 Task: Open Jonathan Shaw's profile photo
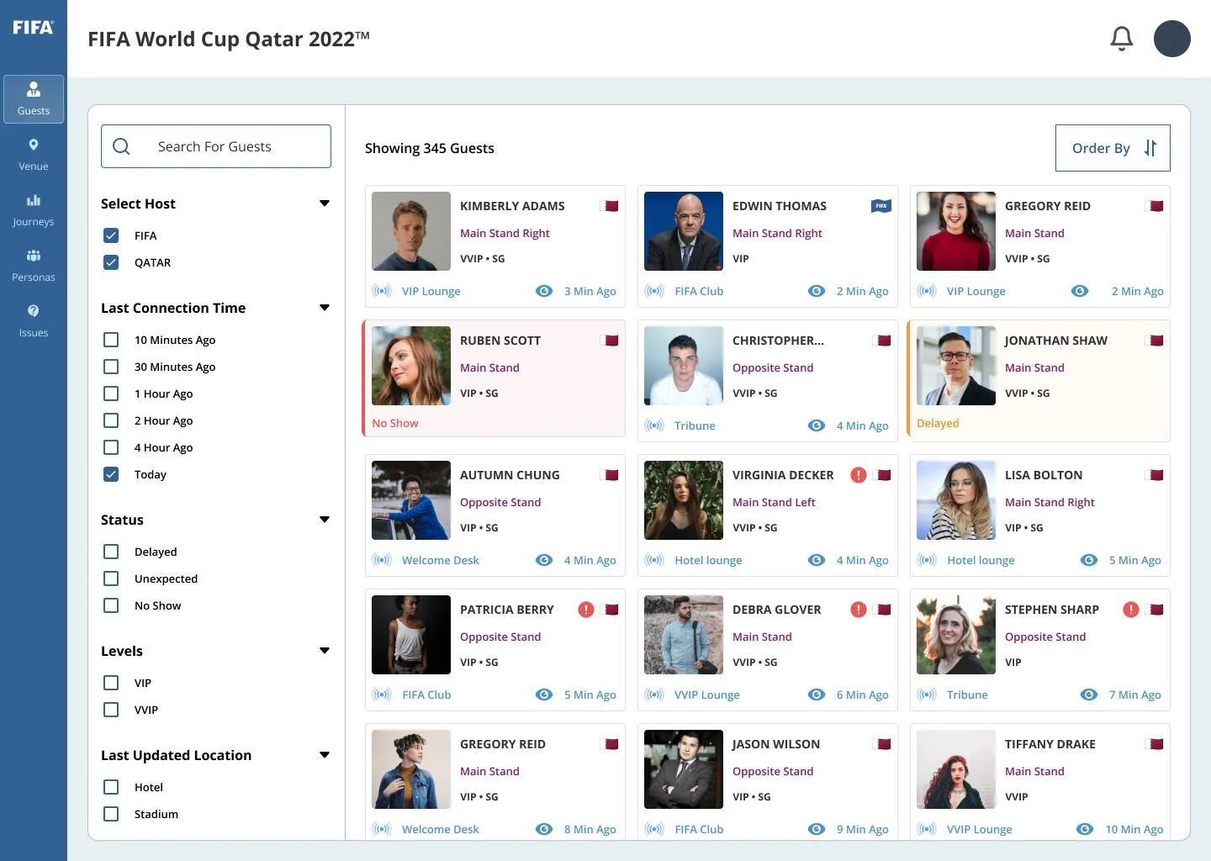coord(956,366)
